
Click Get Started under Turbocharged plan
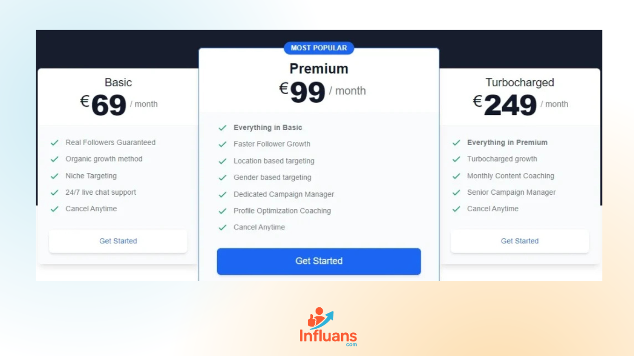tap(519, 241)
